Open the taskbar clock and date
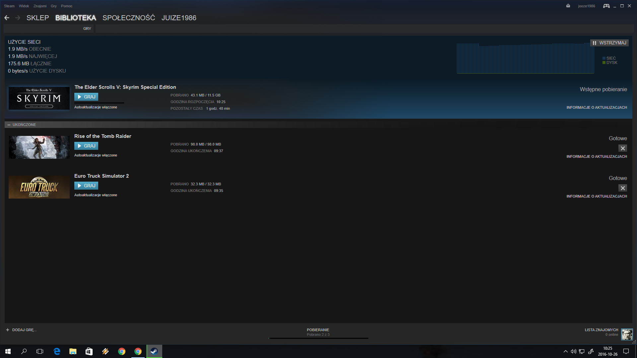Image resolution: width=637 pixels, height=358 pixels. 607,351
